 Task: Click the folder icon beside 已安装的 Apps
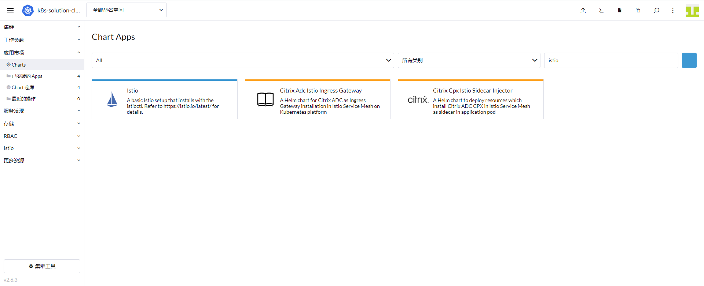(x=8, y=76)
